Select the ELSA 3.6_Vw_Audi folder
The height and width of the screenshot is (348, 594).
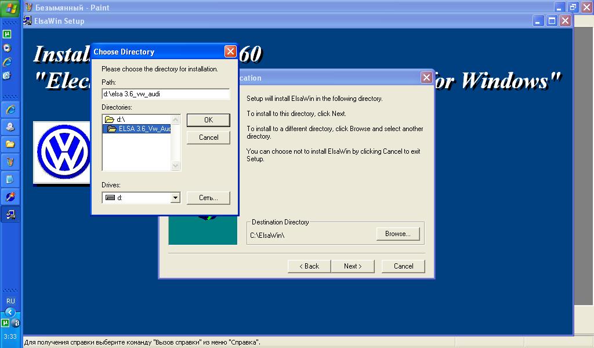click(x=143, y=129)
